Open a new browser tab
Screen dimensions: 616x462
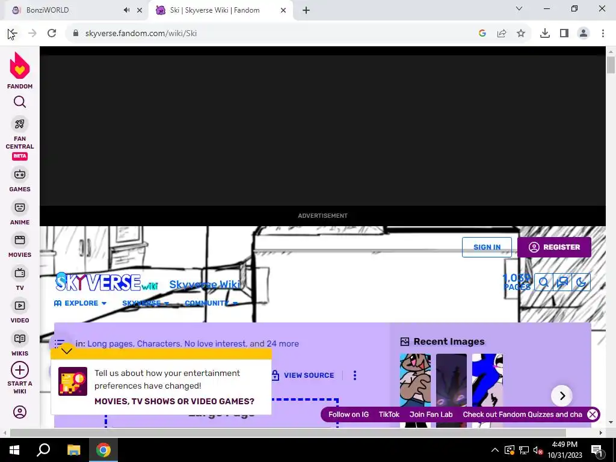pyautogui.click(x=306, y=10)
